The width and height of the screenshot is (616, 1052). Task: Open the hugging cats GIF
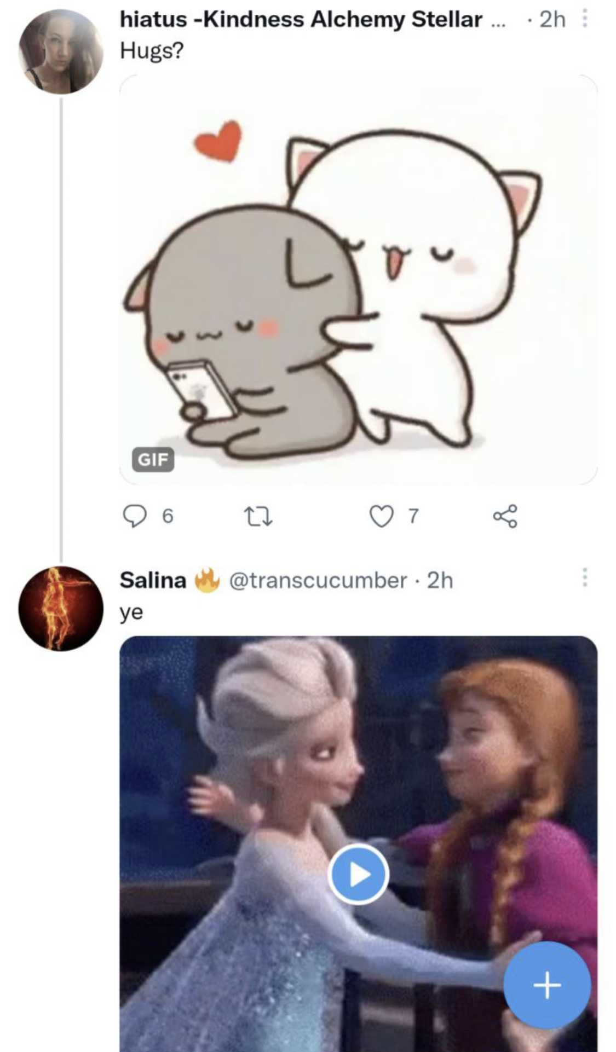click(x=358, y=279)
